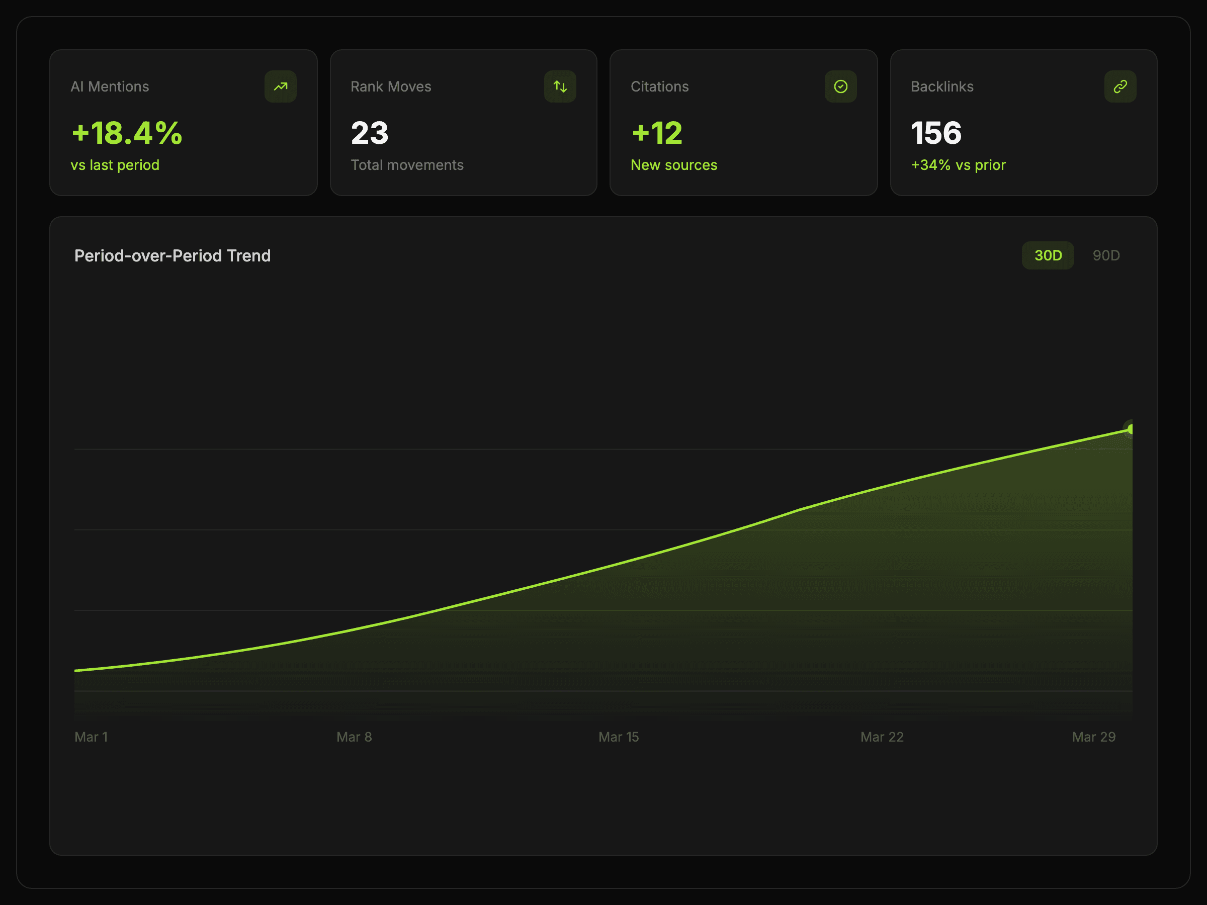The width and height of the screenshot is (1207, 905).
Task: Click the Mar 8 axis label
Action: (354, 737)
